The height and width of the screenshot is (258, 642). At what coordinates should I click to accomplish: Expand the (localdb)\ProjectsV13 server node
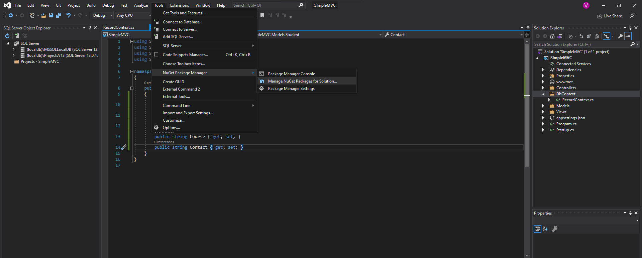point(14,55)
